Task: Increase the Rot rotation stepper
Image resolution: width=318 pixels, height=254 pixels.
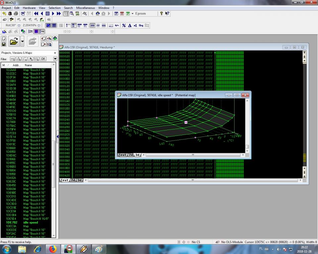Action: pyautogui.click(x=19, y=24)
